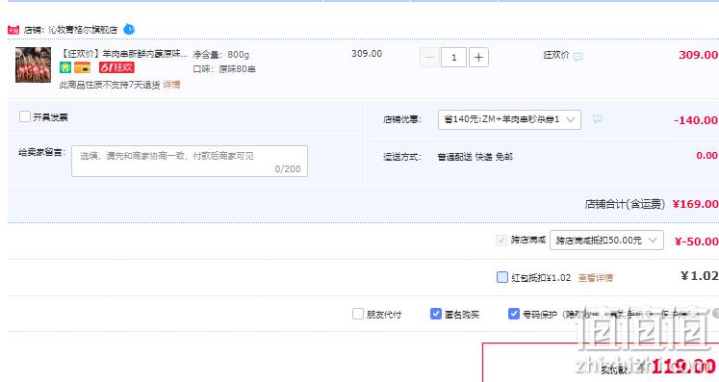719x382 pixels.
Task: Check the 红包抵扣¥1.02 checkbox
Action: [x=502, y=277]
